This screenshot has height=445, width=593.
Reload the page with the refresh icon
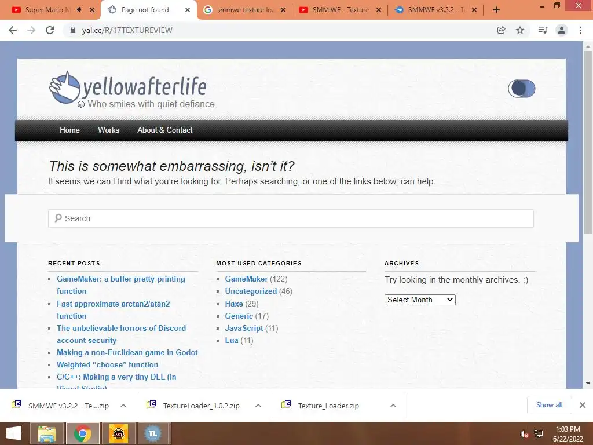(x=50, y=30)
